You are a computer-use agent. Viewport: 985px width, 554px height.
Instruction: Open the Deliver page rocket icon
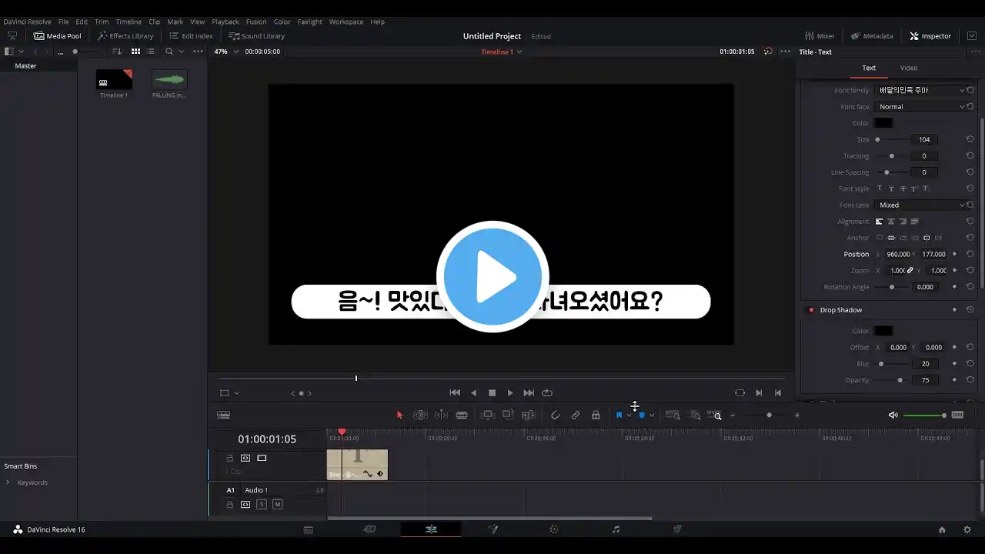(677, 529)
